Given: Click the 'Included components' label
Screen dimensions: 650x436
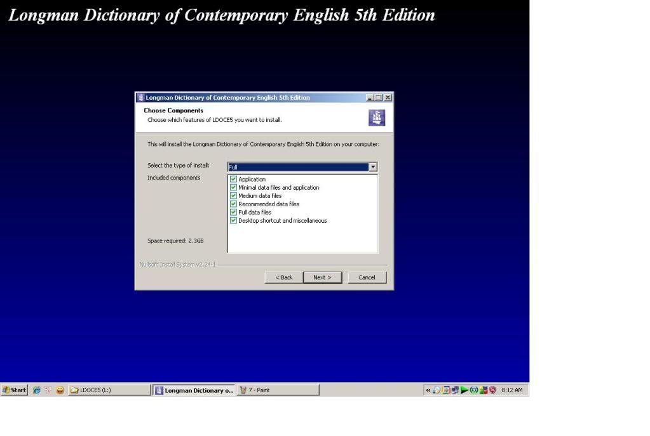Looking at the screenshot, I should click(173, 178).
